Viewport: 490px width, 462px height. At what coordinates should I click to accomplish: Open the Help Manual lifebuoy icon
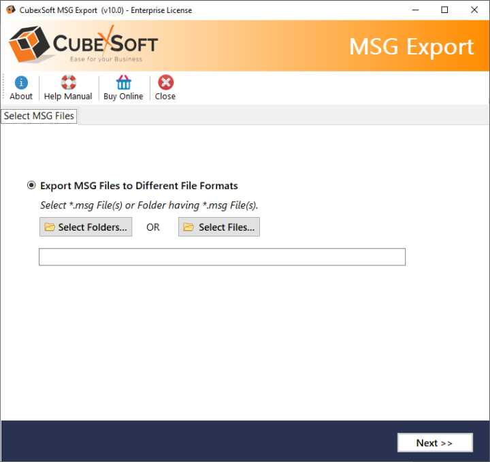(x=69, y=82)
